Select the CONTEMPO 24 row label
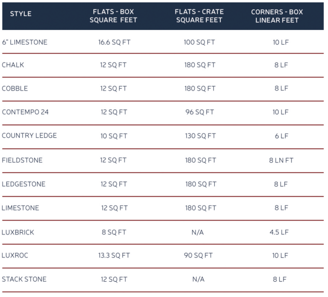The image size is (328, 297). point(25,112)
